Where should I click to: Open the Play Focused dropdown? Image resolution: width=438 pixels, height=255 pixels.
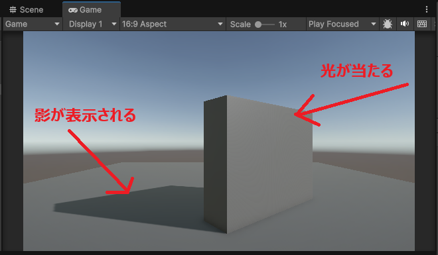[342, 24]
